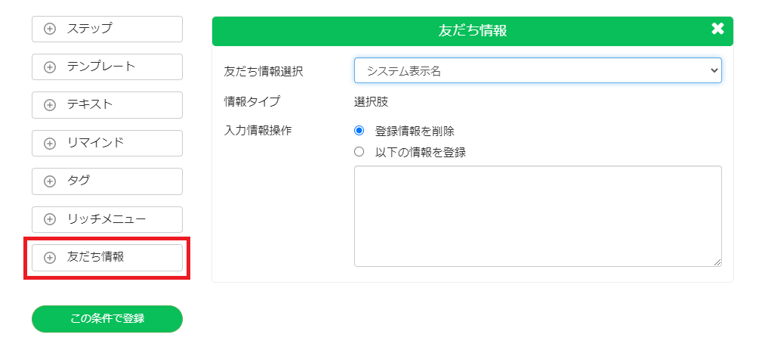Add a ステップ action
Screen dimensions: 759x350
tap(107, 29)
